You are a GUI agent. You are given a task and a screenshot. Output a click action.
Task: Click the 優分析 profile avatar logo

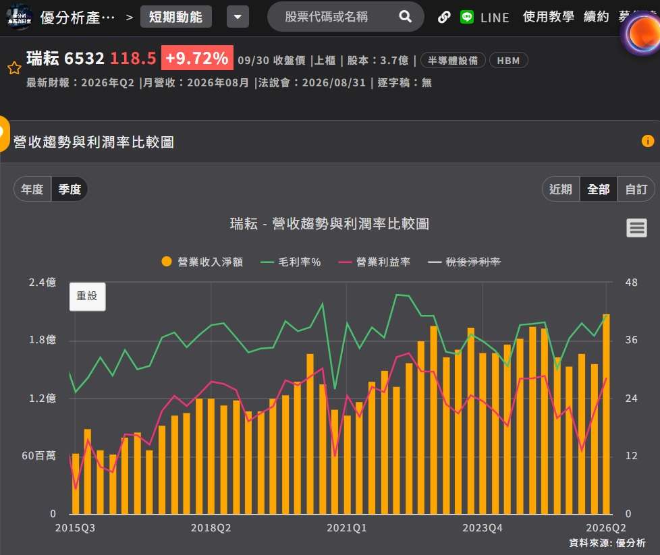pos(20,17)
